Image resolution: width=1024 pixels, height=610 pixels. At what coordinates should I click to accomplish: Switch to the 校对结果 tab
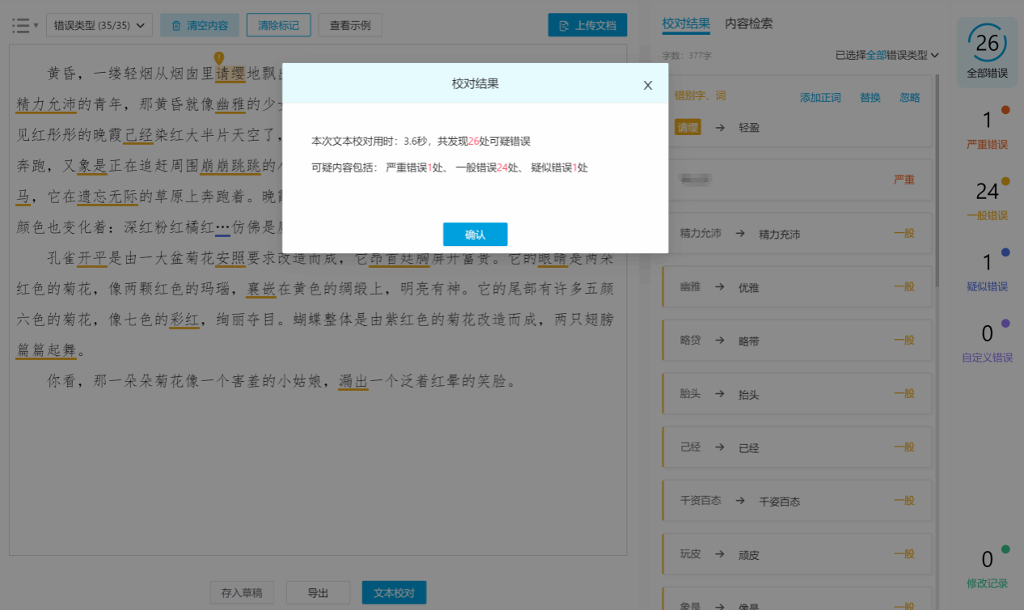coord(686,24)
